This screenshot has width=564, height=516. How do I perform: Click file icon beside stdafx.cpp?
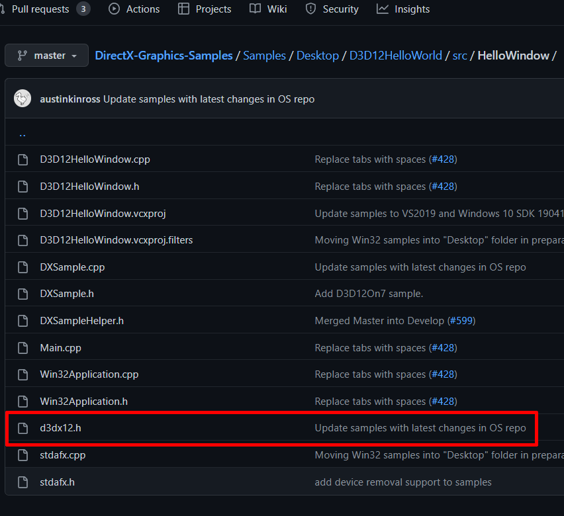tap(23, 455)
